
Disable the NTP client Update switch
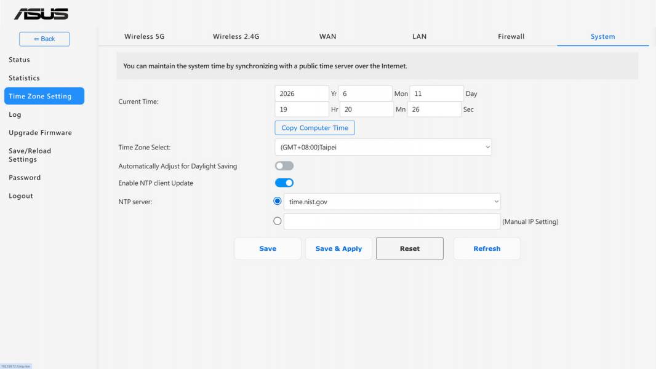coord(284,183)
